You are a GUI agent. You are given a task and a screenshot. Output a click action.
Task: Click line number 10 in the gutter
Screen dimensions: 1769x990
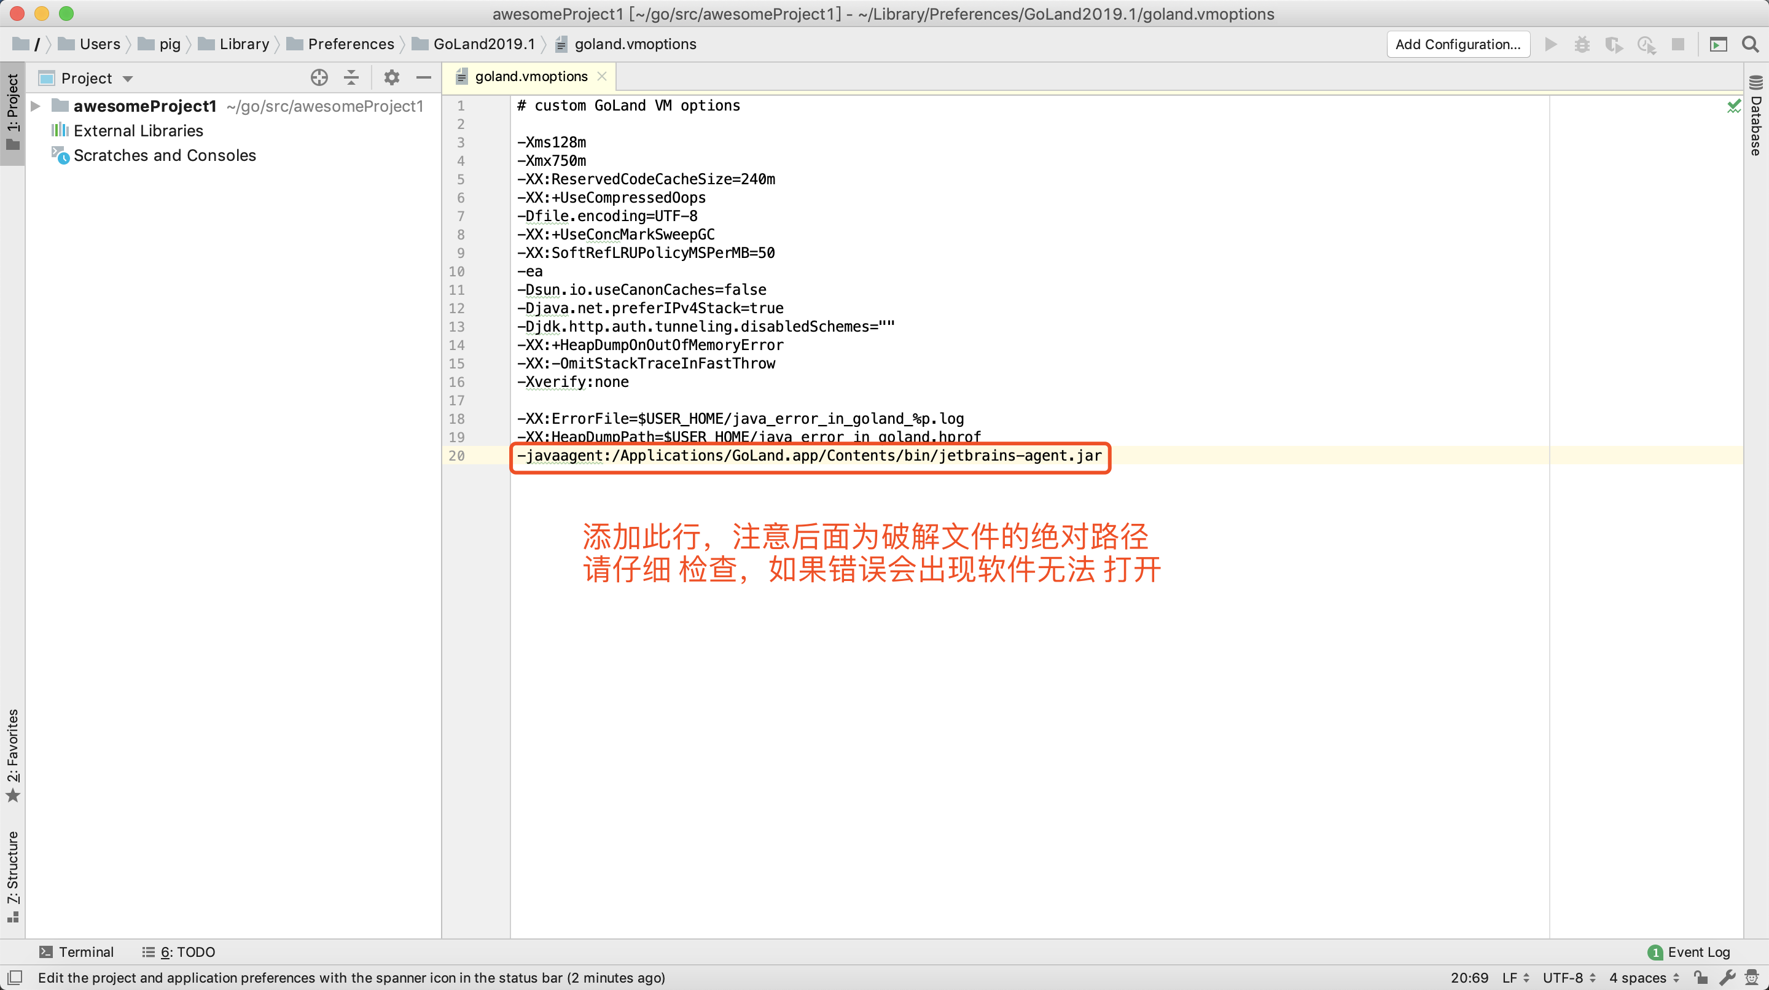click(x=456, y=271)
